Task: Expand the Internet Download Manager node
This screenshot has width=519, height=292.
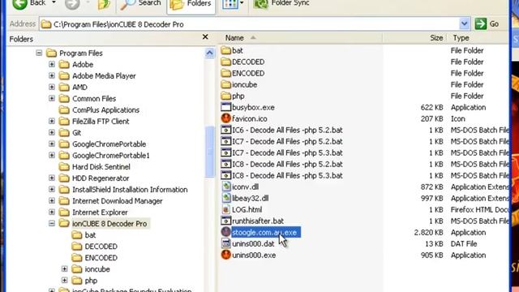Action: [x=52, y=200]
